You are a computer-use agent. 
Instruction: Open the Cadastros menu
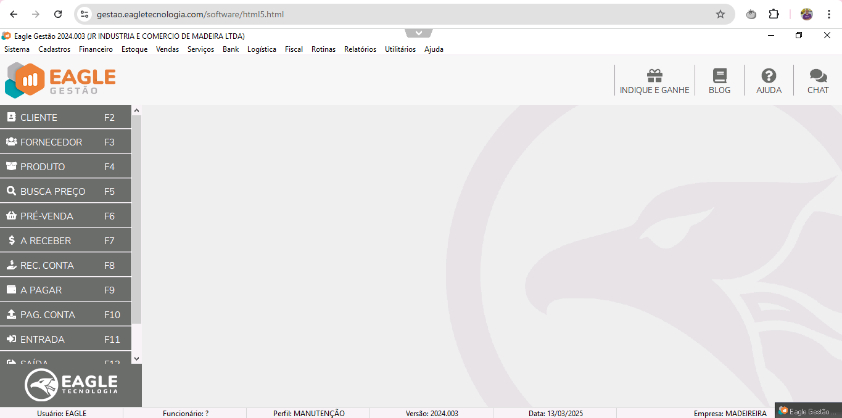pos(54,49)
